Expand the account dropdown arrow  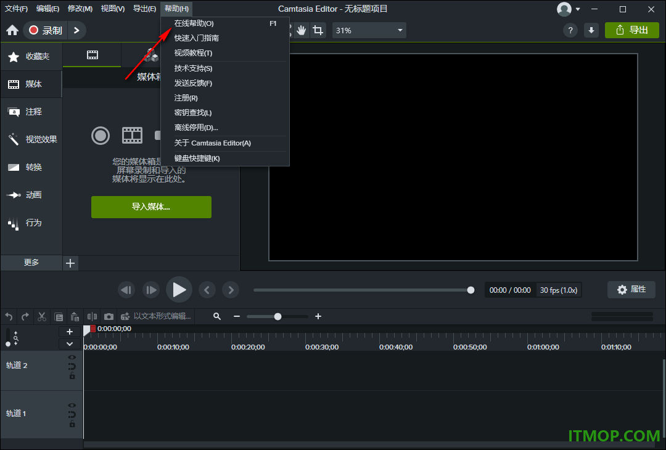[x=578, y=9]
